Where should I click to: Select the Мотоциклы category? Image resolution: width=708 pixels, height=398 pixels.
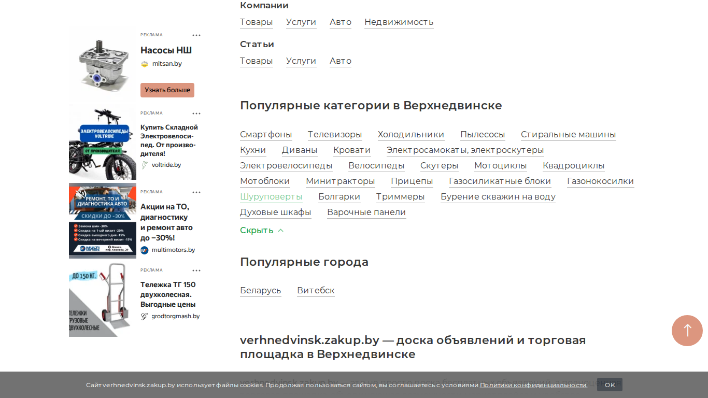pos(501,166)
